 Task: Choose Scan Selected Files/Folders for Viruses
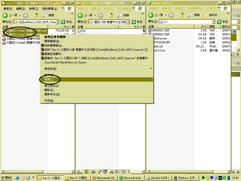click(x=96, y=62)
